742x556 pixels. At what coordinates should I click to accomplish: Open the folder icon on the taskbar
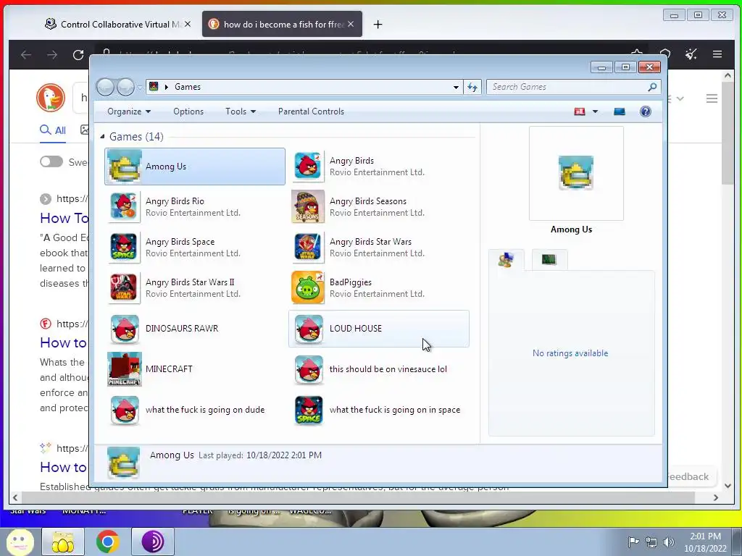point(63,542)
